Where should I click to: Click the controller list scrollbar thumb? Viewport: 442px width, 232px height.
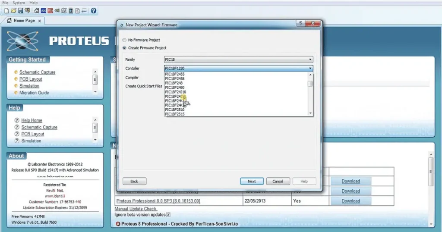point(310,84)
